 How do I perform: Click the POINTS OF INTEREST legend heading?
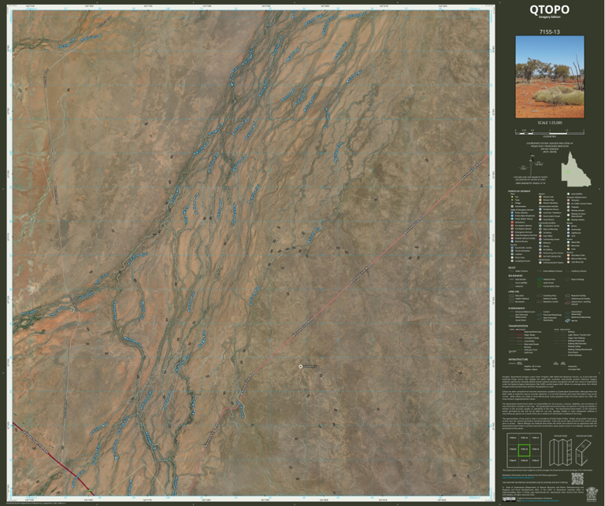(x=519, y=191)
